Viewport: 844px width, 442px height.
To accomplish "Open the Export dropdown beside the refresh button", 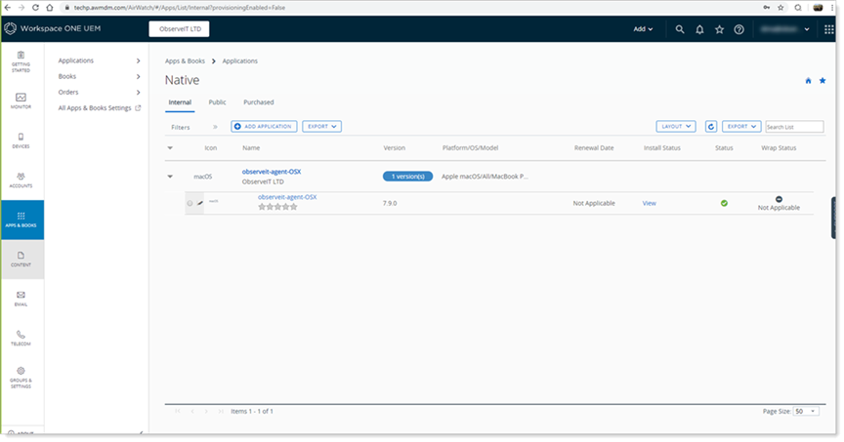I will (x=741, y=127).
